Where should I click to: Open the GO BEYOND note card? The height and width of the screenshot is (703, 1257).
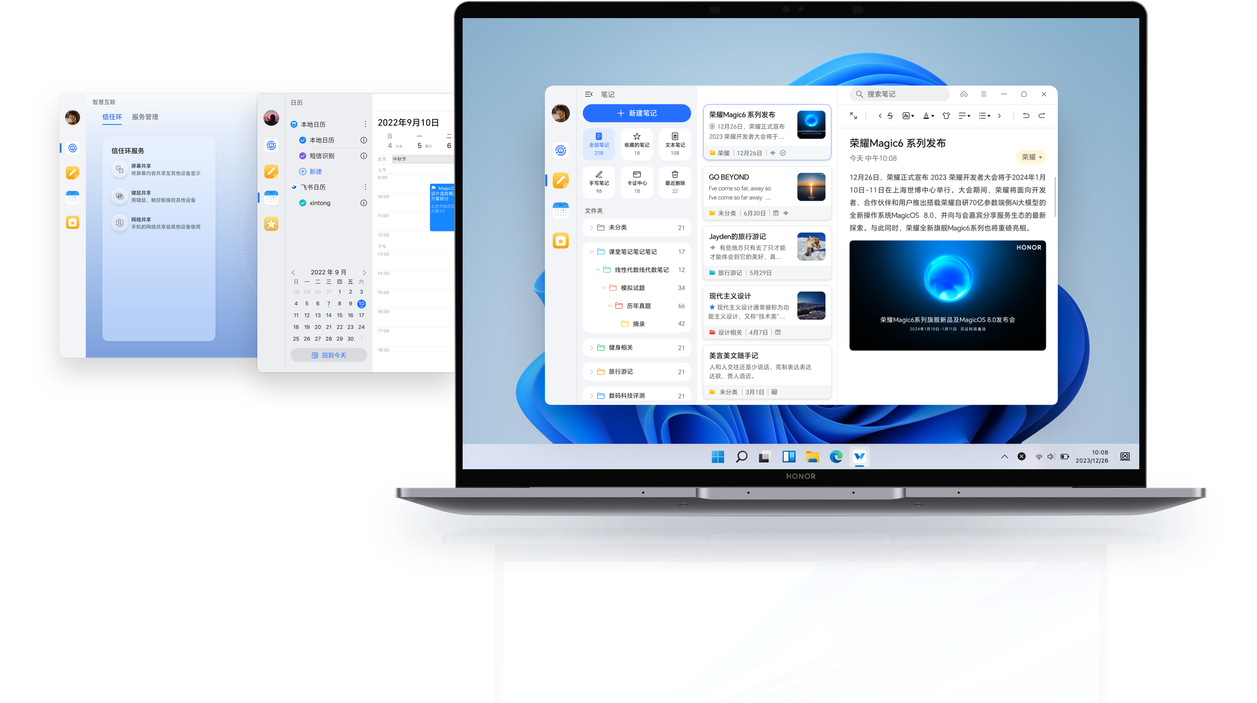click(x=767, y=193)
